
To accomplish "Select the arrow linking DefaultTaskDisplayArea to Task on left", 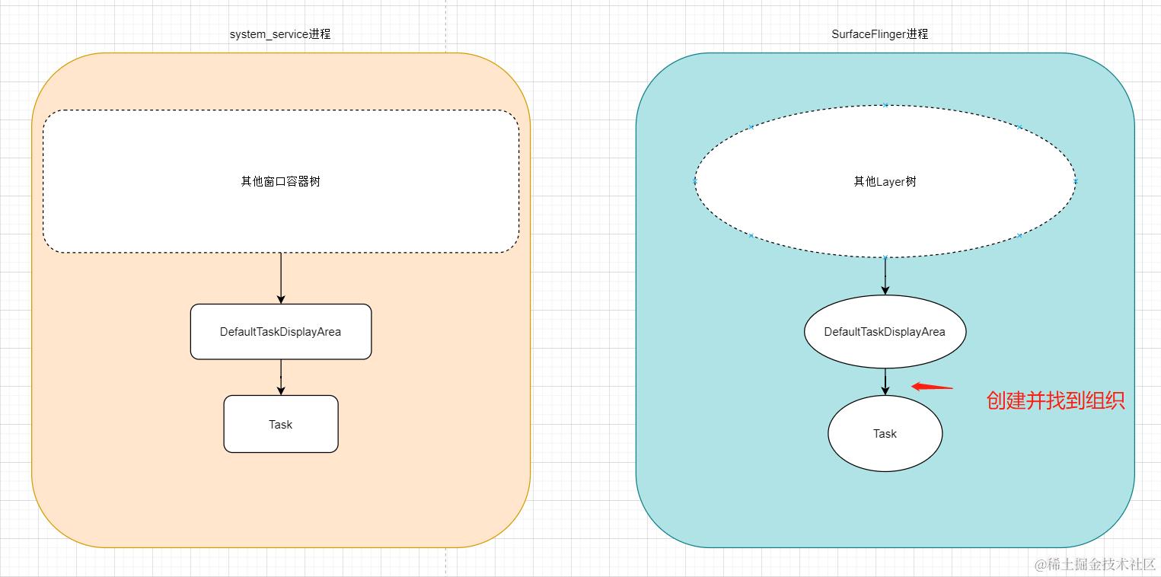I will [280, 377].
